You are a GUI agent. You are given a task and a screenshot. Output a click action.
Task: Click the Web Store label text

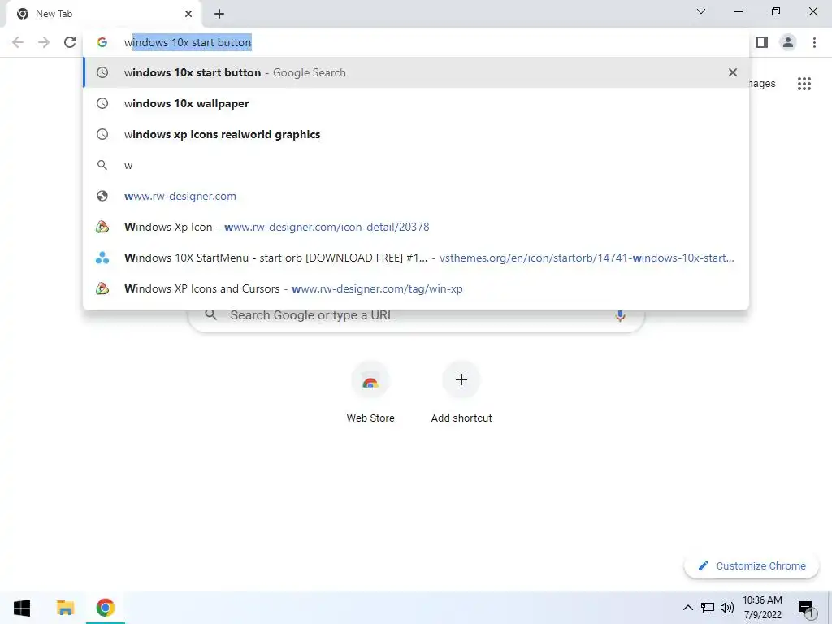(370, 418)
